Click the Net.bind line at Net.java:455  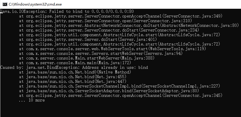click(73, 77)
